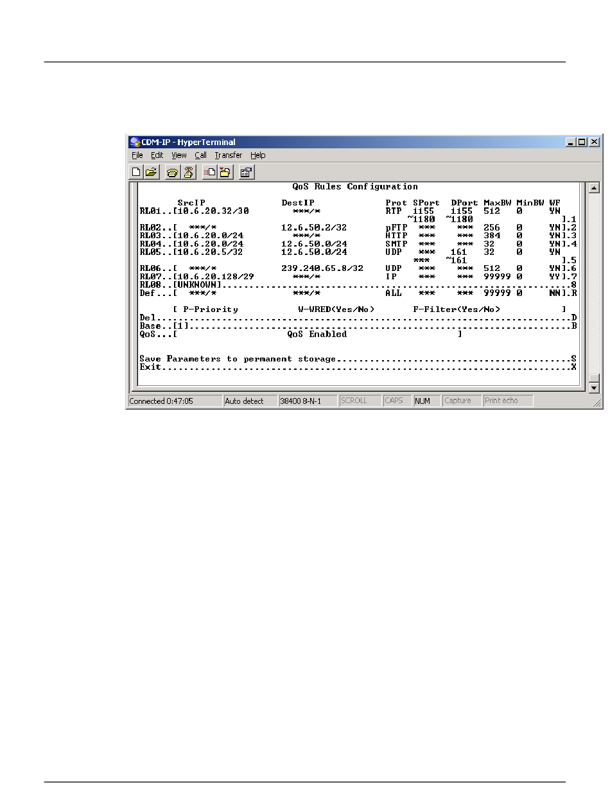Open the Help menu
Image resolution: width=610 pixels, height=809 pixels.
(257, 155)
